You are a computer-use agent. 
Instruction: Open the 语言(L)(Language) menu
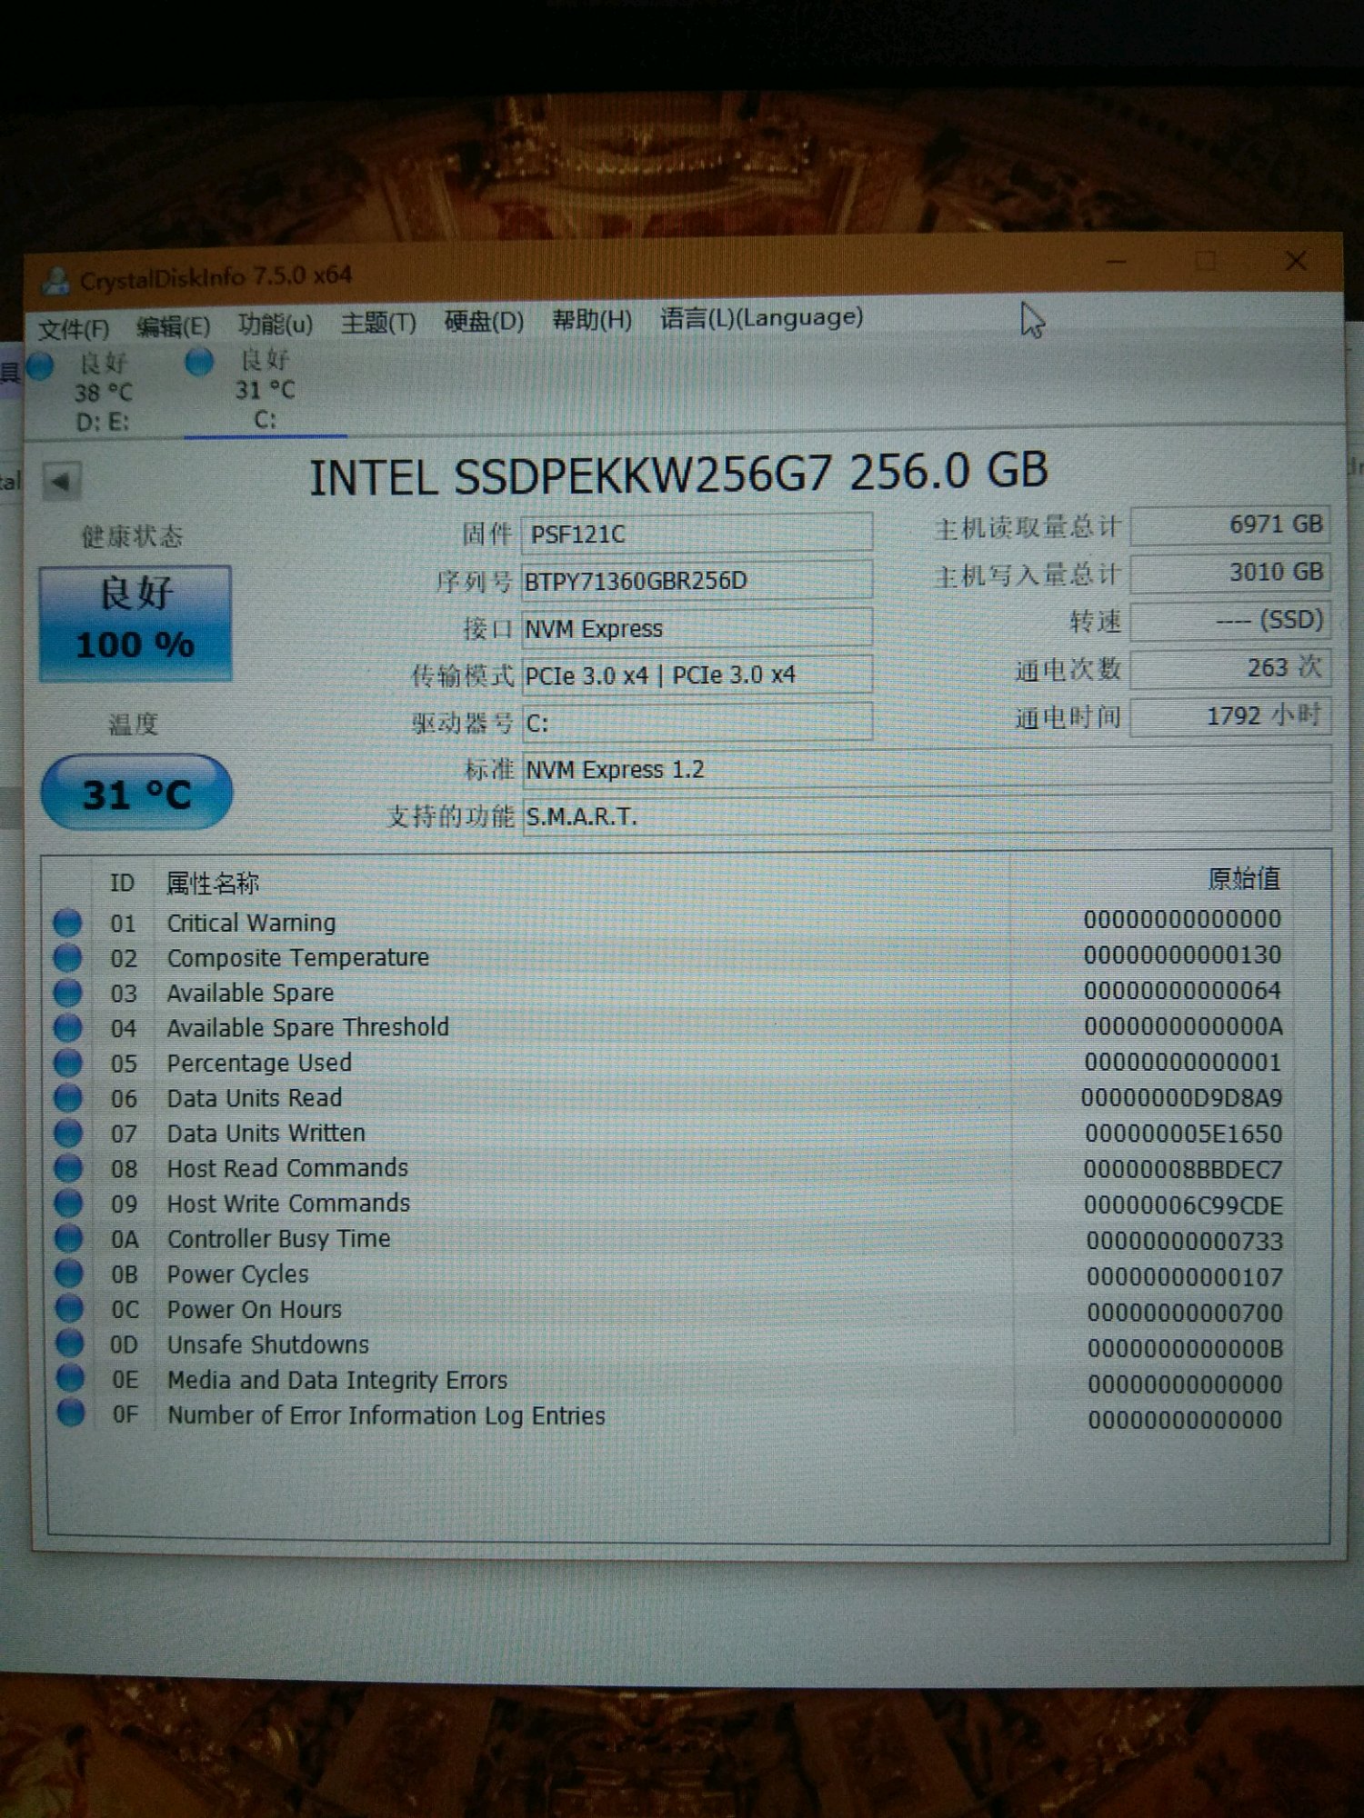(761, 317)
